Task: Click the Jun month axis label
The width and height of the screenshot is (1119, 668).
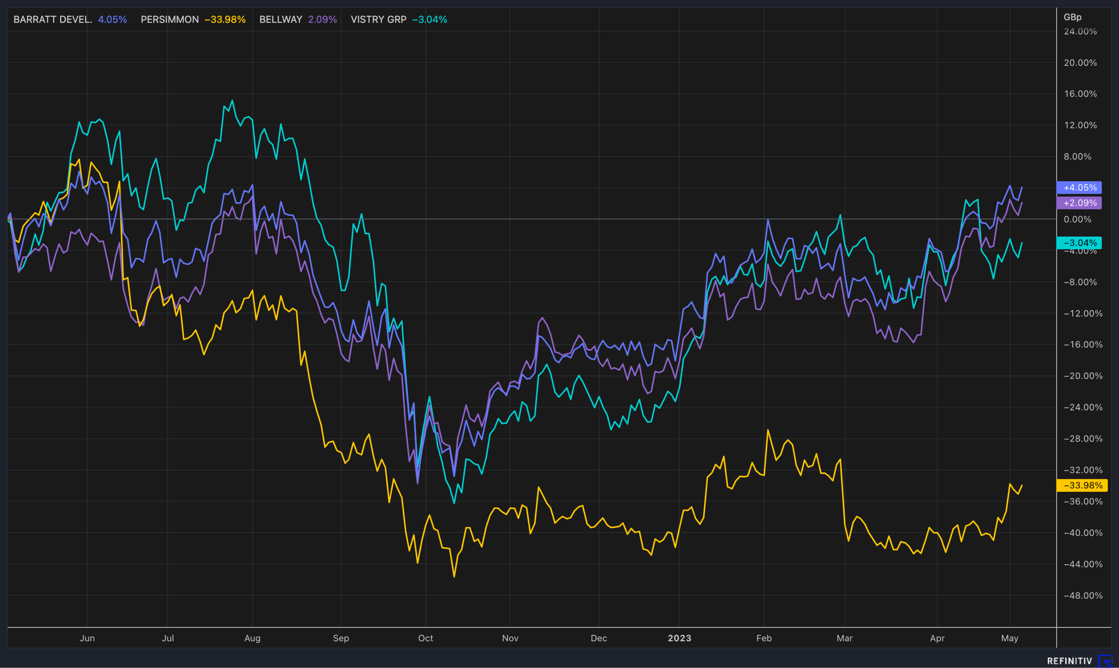Action: (x=87, y=638)
